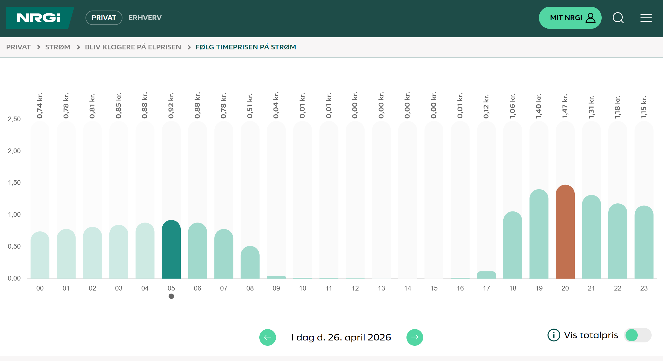Open BLIV KLOGERE PÅ ELPRISEN breadcrumb
This screenshot has width=663, height=361.
pyautogui.click(x=133, y=47)
